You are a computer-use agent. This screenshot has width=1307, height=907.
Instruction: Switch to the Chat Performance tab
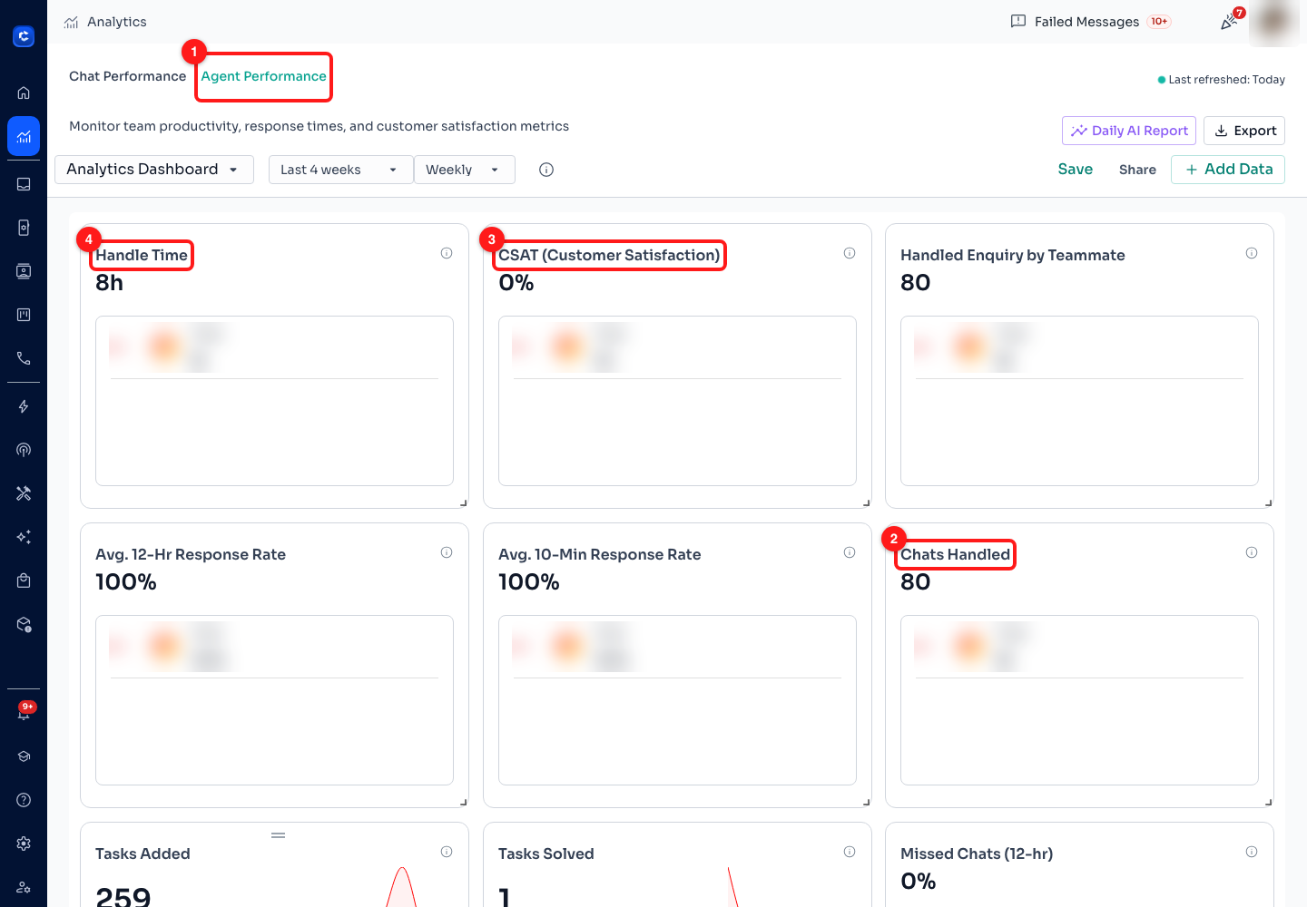point(128,76)
